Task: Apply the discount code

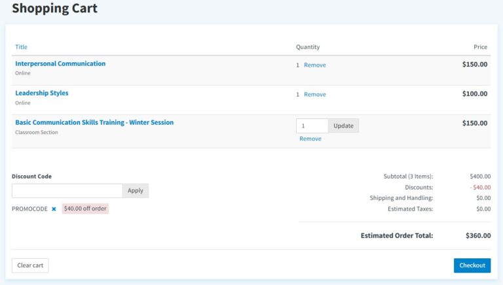Action: tap(136, 191)
